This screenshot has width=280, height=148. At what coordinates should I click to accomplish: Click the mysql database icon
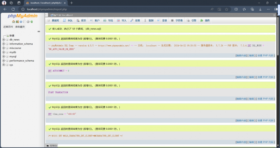7,56
